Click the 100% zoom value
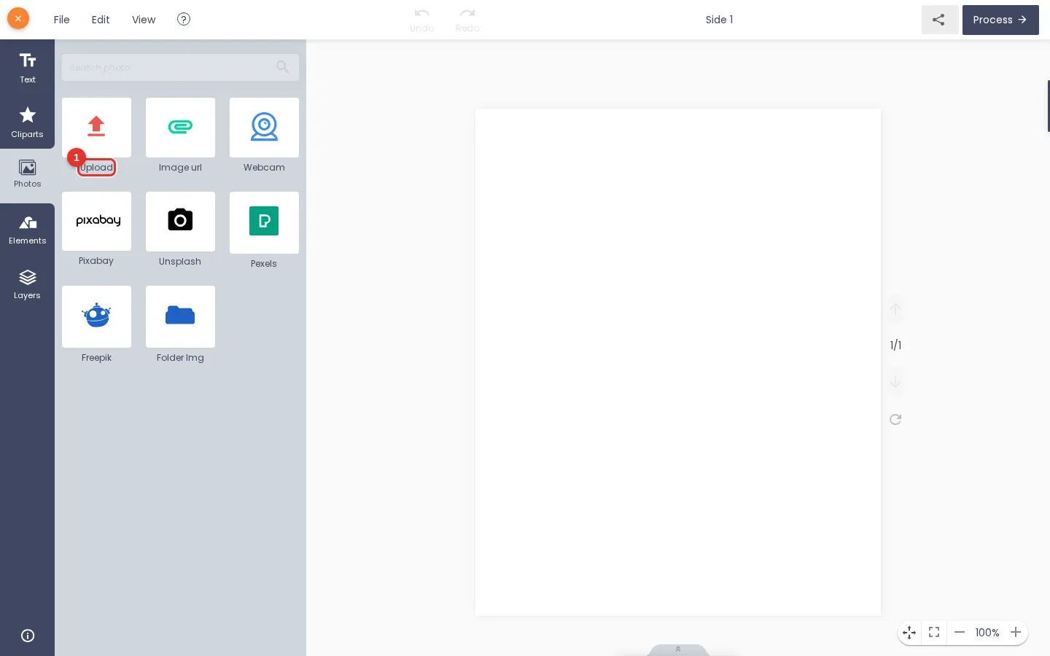The width and height of the screenshot is (1050, 656). (987, 633)
